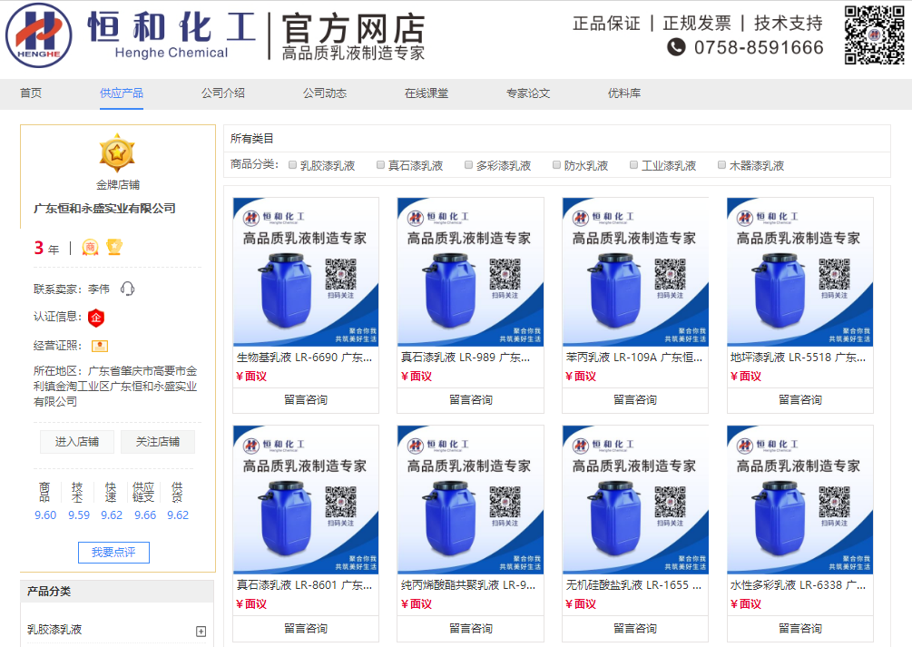Tick the 工业漆乳液 checkbox
Viewport: 912px width, 647px height.
pos(634,164)
